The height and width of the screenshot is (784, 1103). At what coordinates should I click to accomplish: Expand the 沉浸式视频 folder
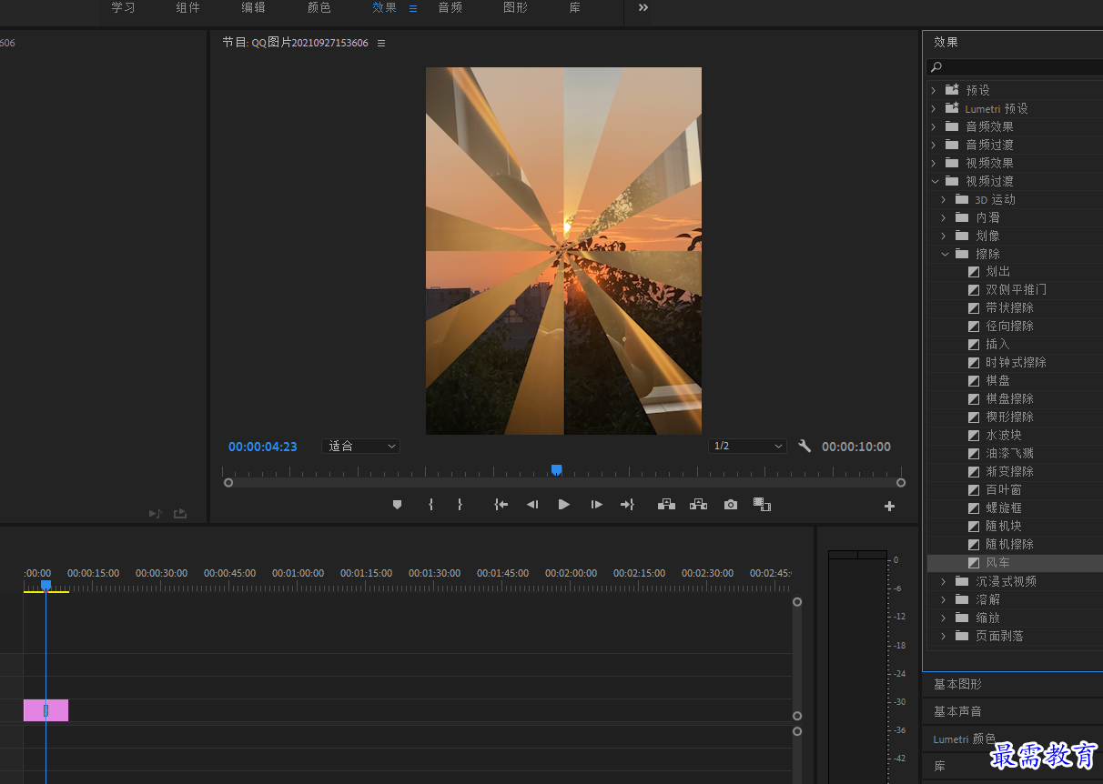(943, 581)
